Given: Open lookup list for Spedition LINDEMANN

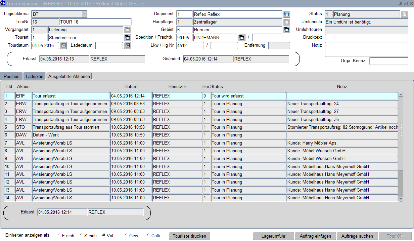Looking at the screenshot, I should click(x=242, y=37).
